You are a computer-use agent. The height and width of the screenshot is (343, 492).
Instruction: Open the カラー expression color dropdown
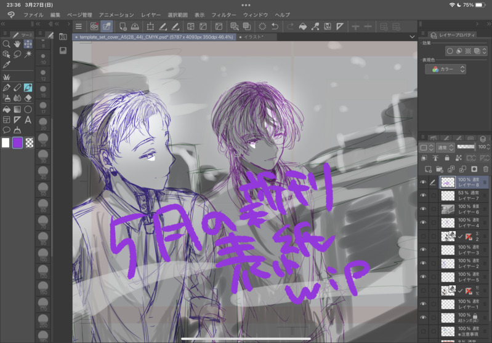445,69
